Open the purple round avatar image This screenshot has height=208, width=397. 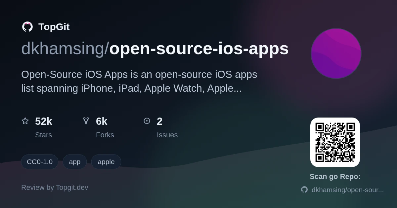(x=336, y=53)
